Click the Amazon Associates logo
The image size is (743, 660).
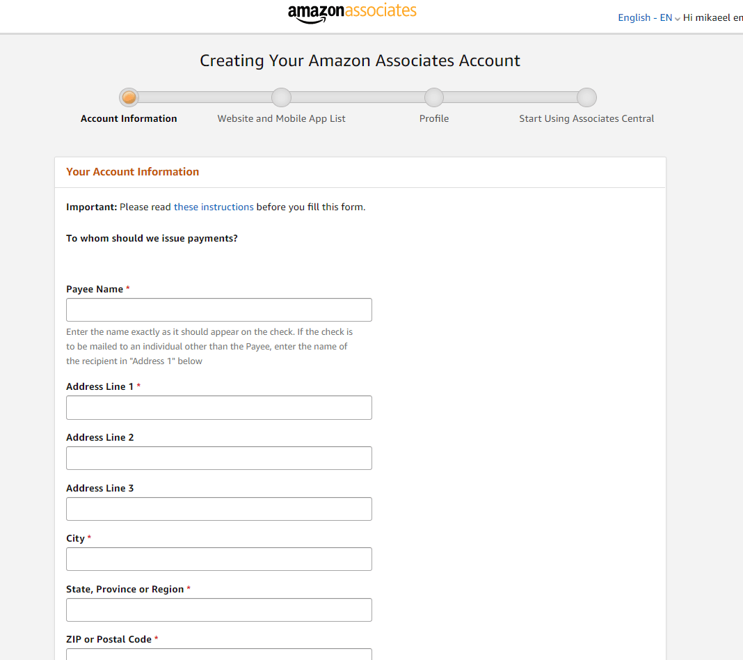[x=352, y=12]
